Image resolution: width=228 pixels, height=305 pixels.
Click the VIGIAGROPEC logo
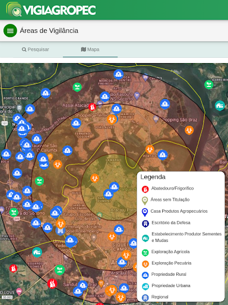coord(51,10)
